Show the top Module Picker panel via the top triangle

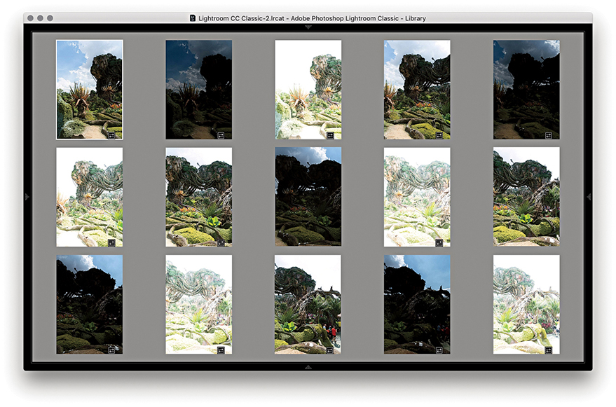point(308,27)
